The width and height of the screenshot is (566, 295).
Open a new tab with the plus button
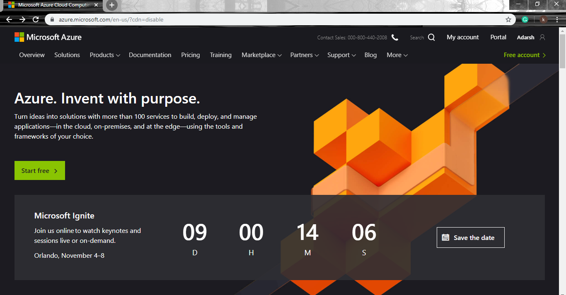tap(111, 5)
